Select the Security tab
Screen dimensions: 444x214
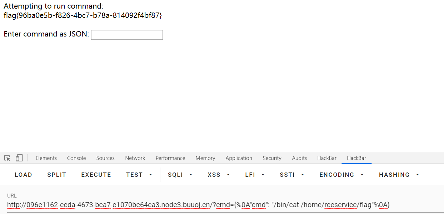[272, 158]
